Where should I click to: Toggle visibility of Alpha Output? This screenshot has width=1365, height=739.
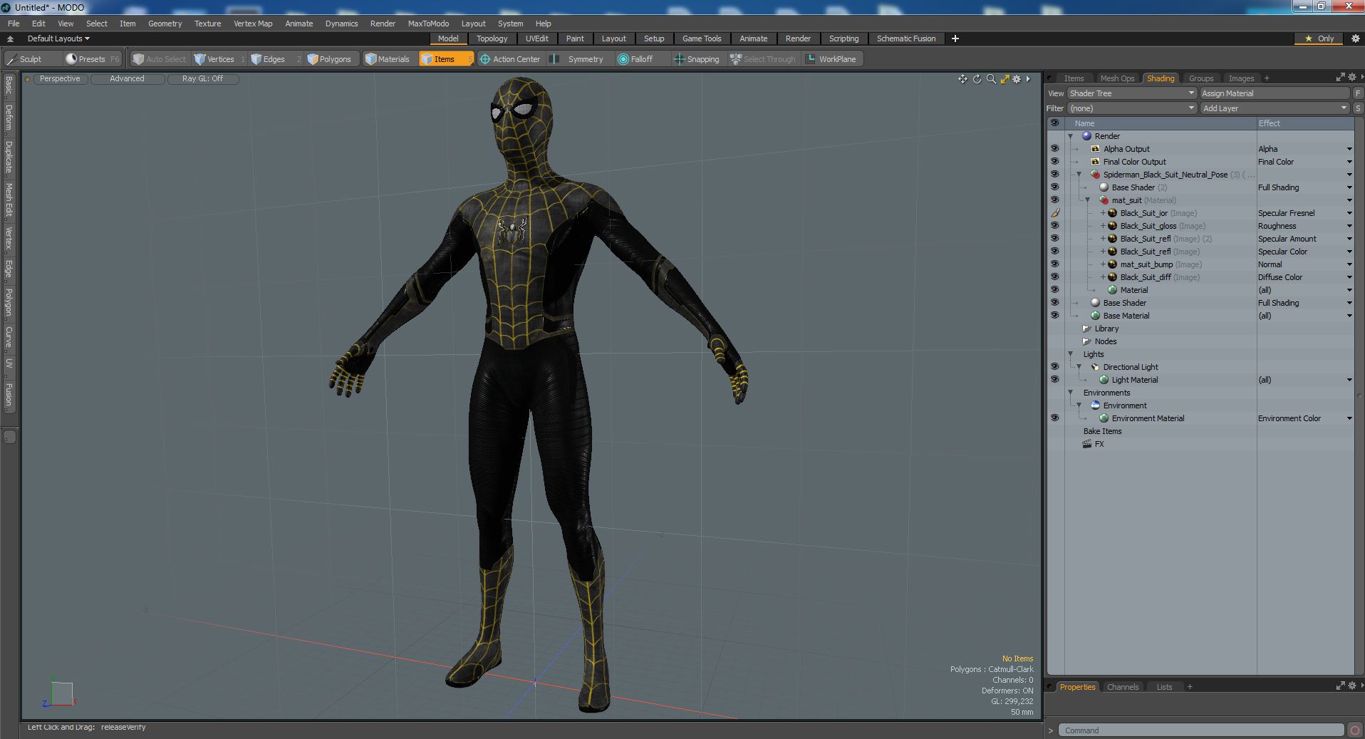click(x=1054, y=149)
